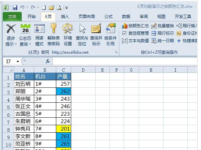The image size is (201, 150).
Task: Select the blue cell with 262
Action: pos(63,91)
